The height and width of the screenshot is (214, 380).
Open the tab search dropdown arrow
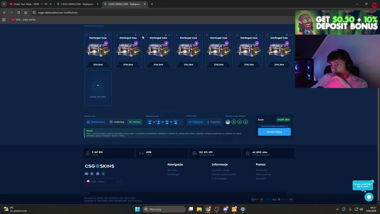[x=4, y=4]
